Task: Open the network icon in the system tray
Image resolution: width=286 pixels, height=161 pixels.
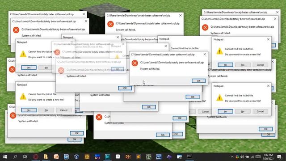Action: point(252,157)
